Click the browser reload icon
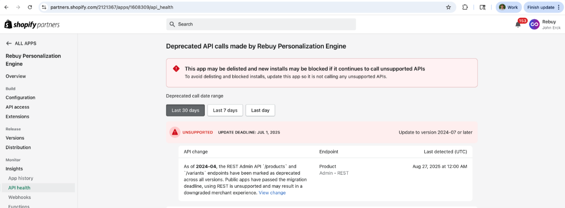Viewport: 565px width, 208px height. [x=30, y=7]
